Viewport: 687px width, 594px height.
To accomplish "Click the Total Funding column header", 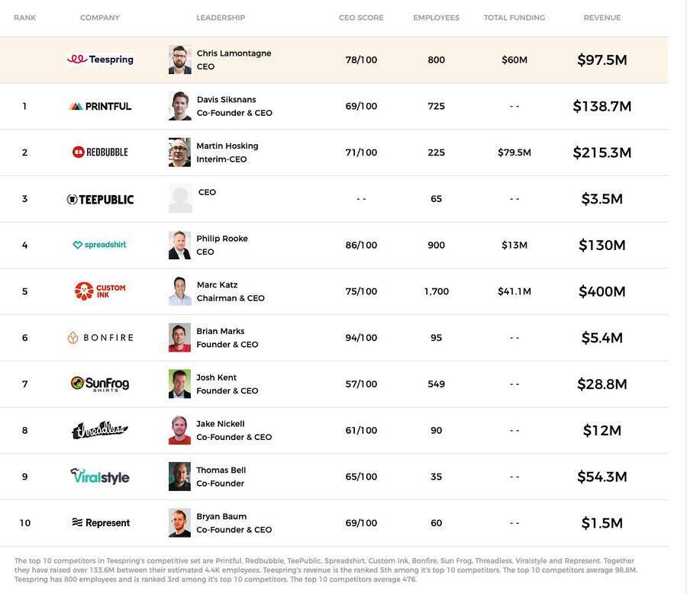I will [514, 18].
